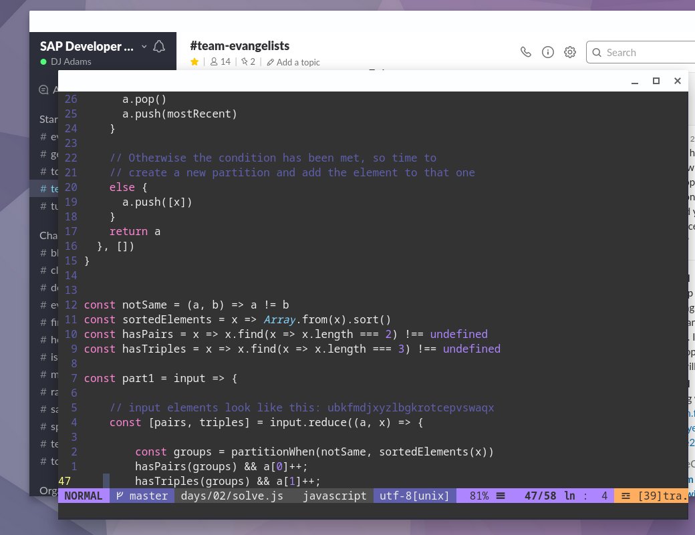Start a call with the phone icon
This screenshot has height=535, width=695.
click(526, 52)
